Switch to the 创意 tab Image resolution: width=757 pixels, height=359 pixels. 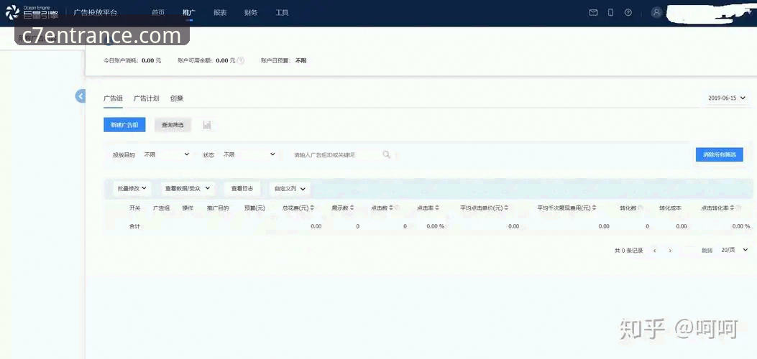[x=177, y=98]
